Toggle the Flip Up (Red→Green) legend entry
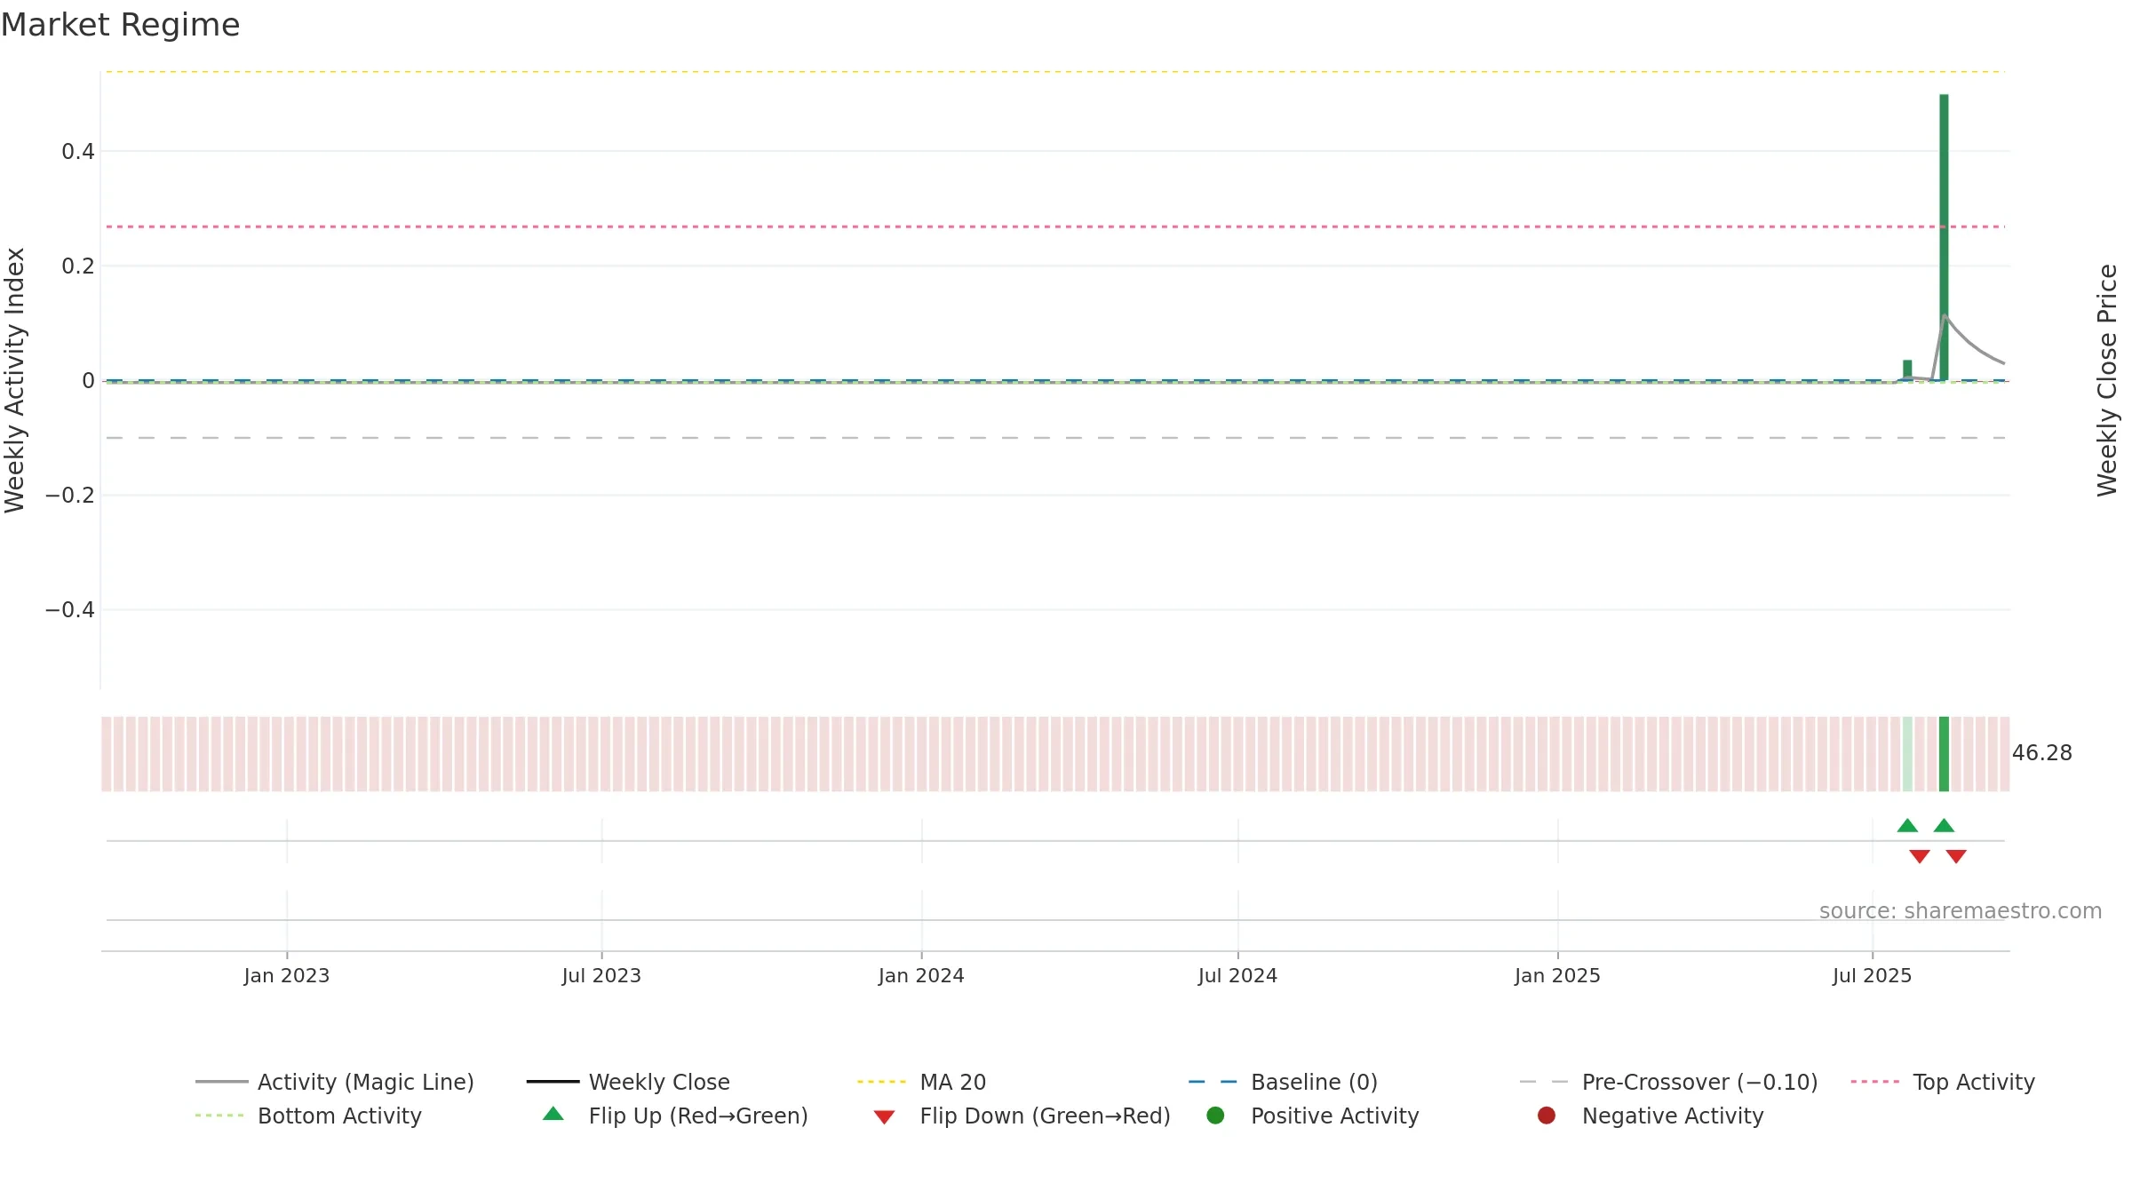2132x1199 pixels. pos(675,1116)
